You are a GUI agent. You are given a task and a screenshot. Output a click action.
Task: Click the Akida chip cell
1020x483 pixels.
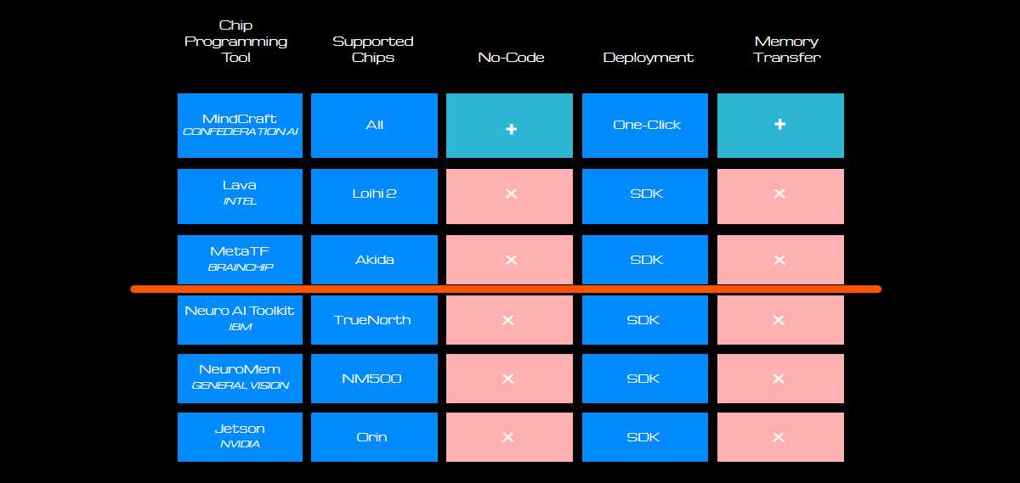click(x=374, y=260)
